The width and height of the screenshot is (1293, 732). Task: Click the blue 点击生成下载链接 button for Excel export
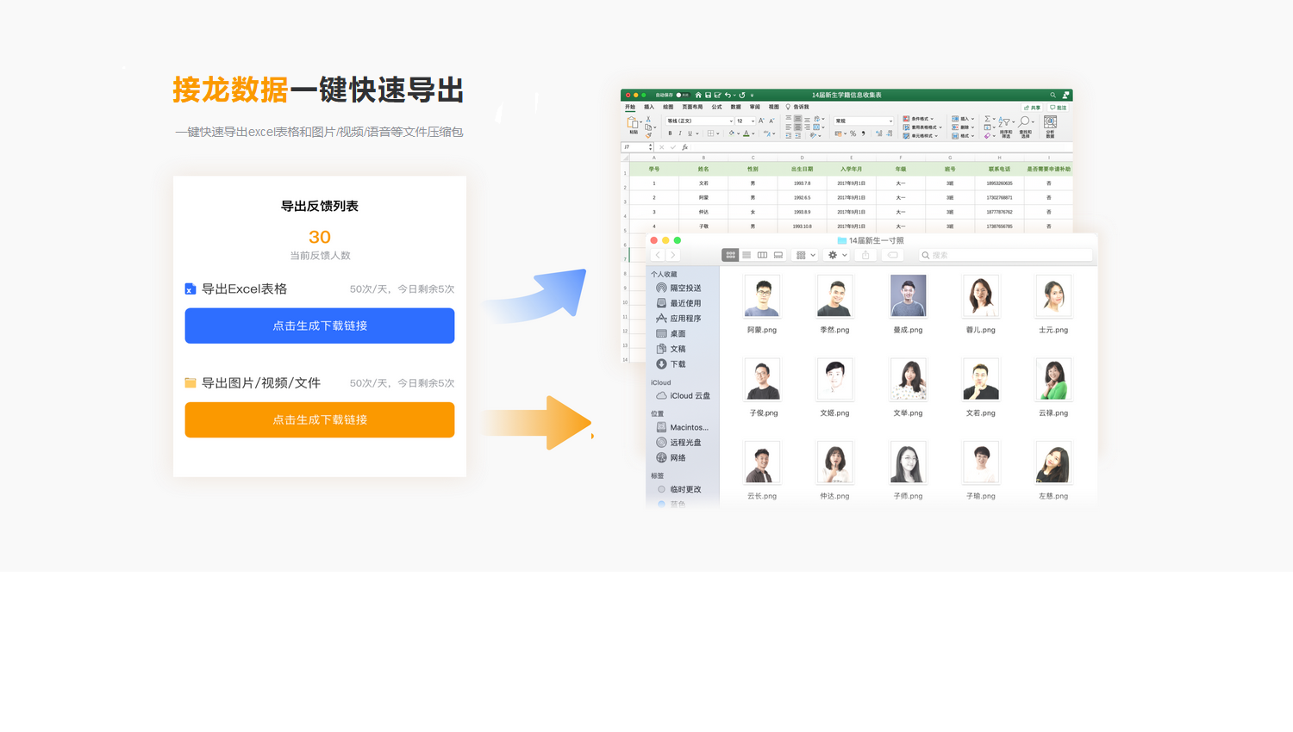point(320,326)
